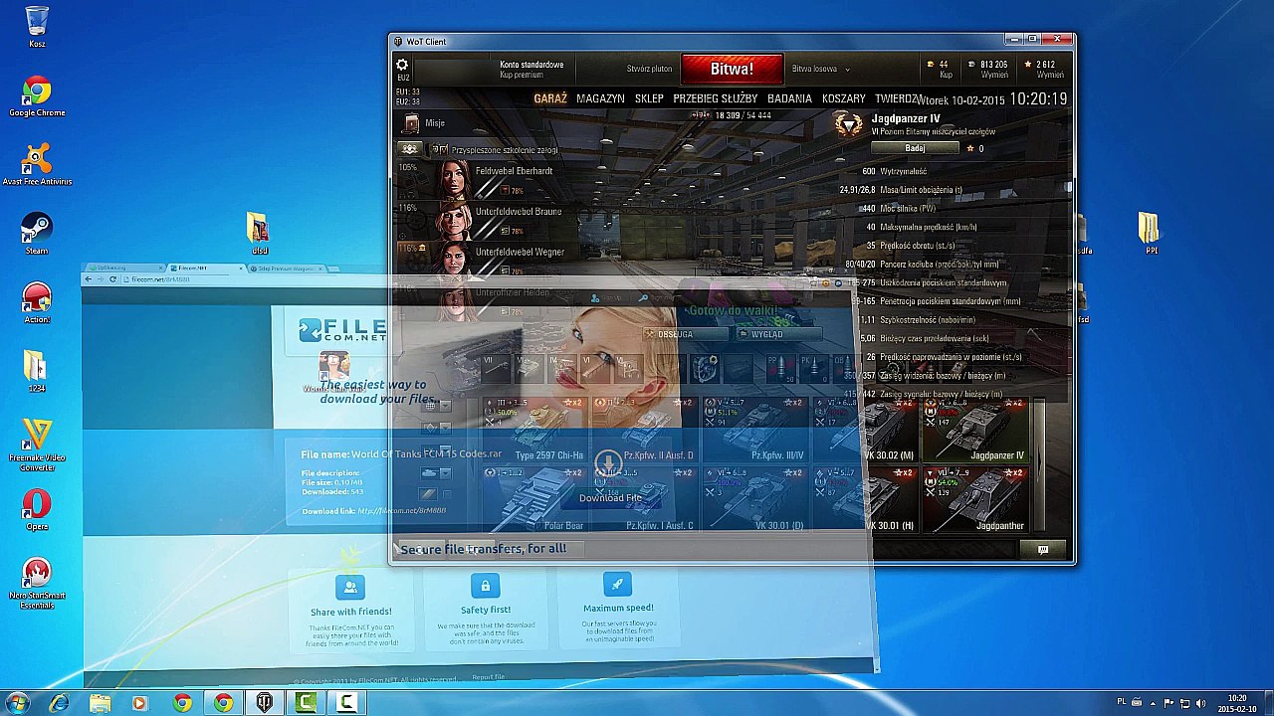
Task: Launch Internet Explorer from the taskbar
Action: [60, 704]
